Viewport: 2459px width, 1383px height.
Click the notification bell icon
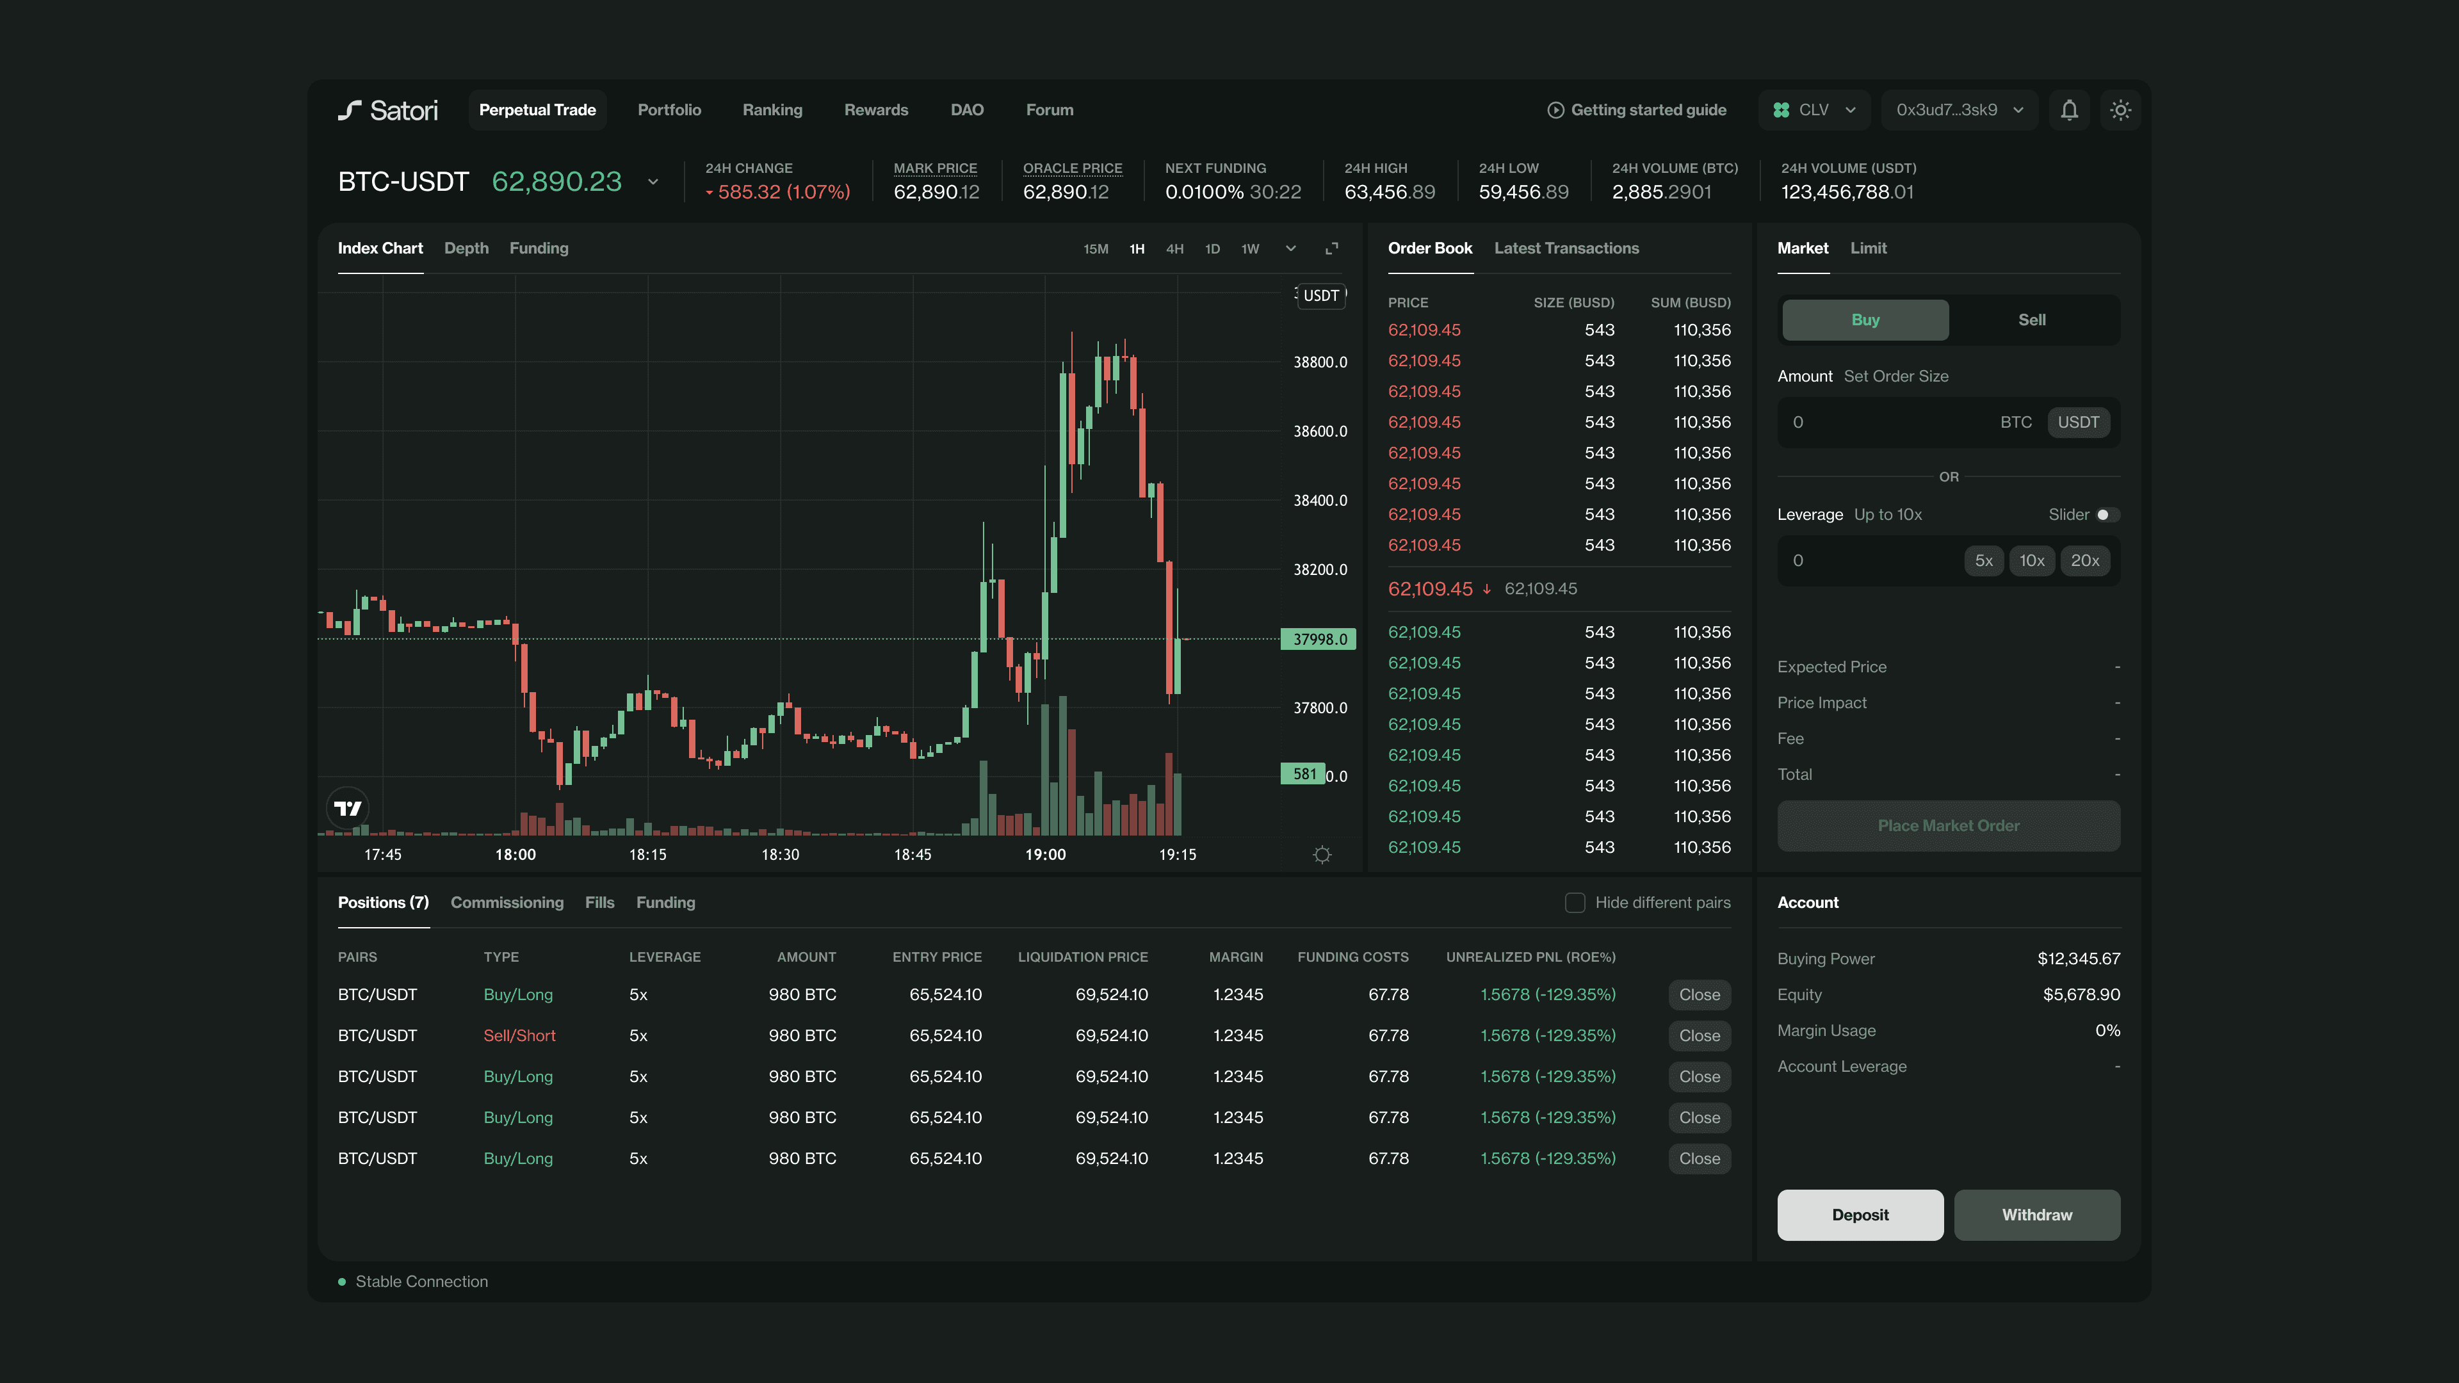pyautogui.click(x=2068, y=109)
